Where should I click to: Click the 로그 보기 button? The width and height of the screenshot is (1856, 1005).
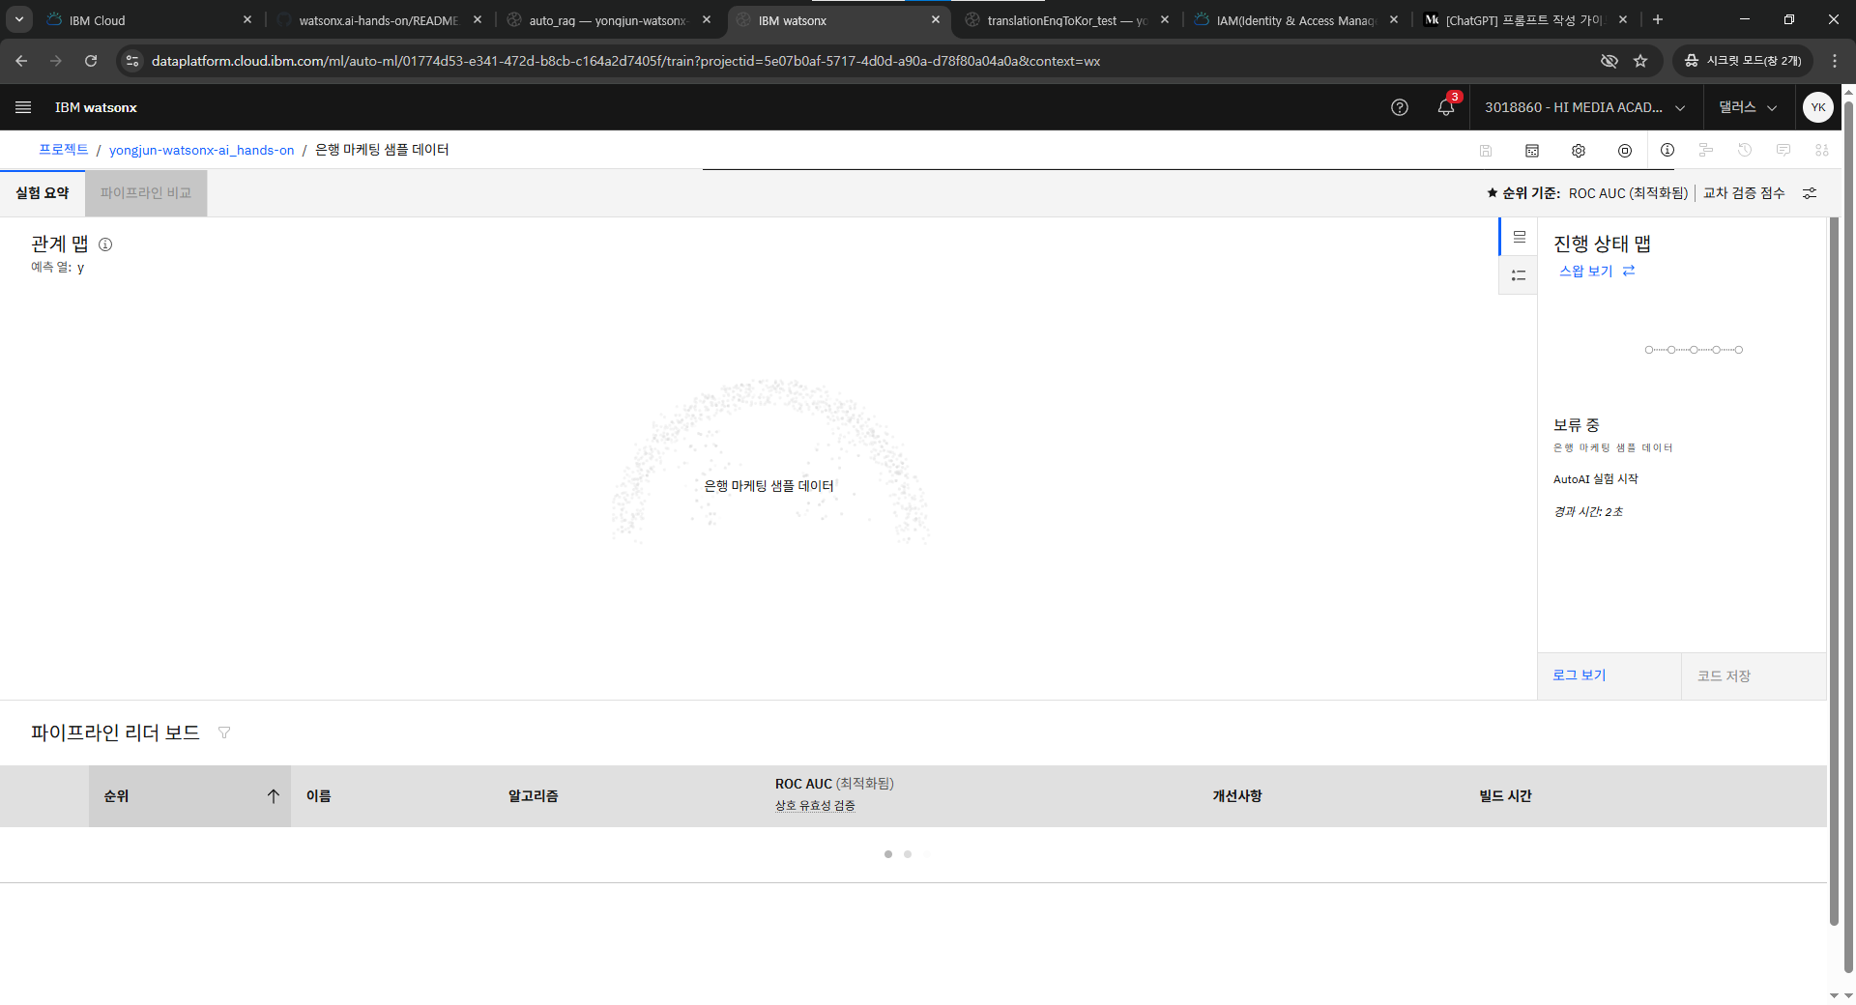(x=1609, y=675)
